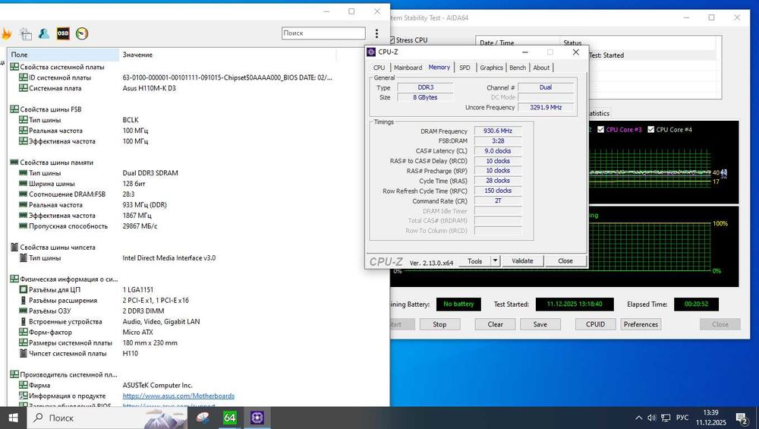This screenshot has width=759, height=429.
Task: Click the system board properties group icon
Action: (x=14, y=67)
